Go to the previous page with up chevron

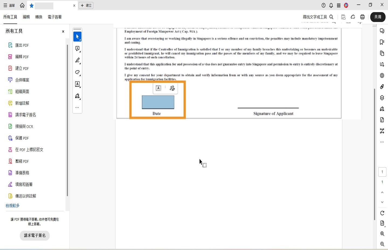(x=382, y=192)
